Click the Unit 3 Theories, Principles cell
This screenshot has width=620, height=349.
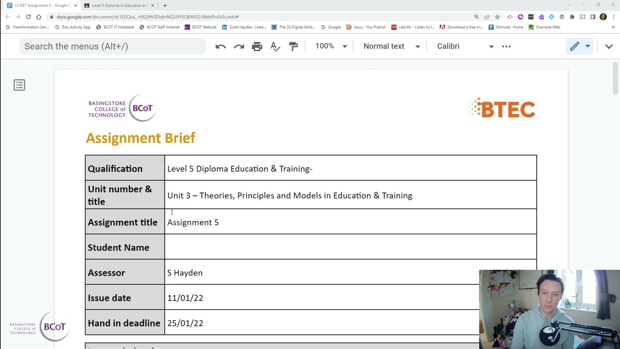coord(351,195)
